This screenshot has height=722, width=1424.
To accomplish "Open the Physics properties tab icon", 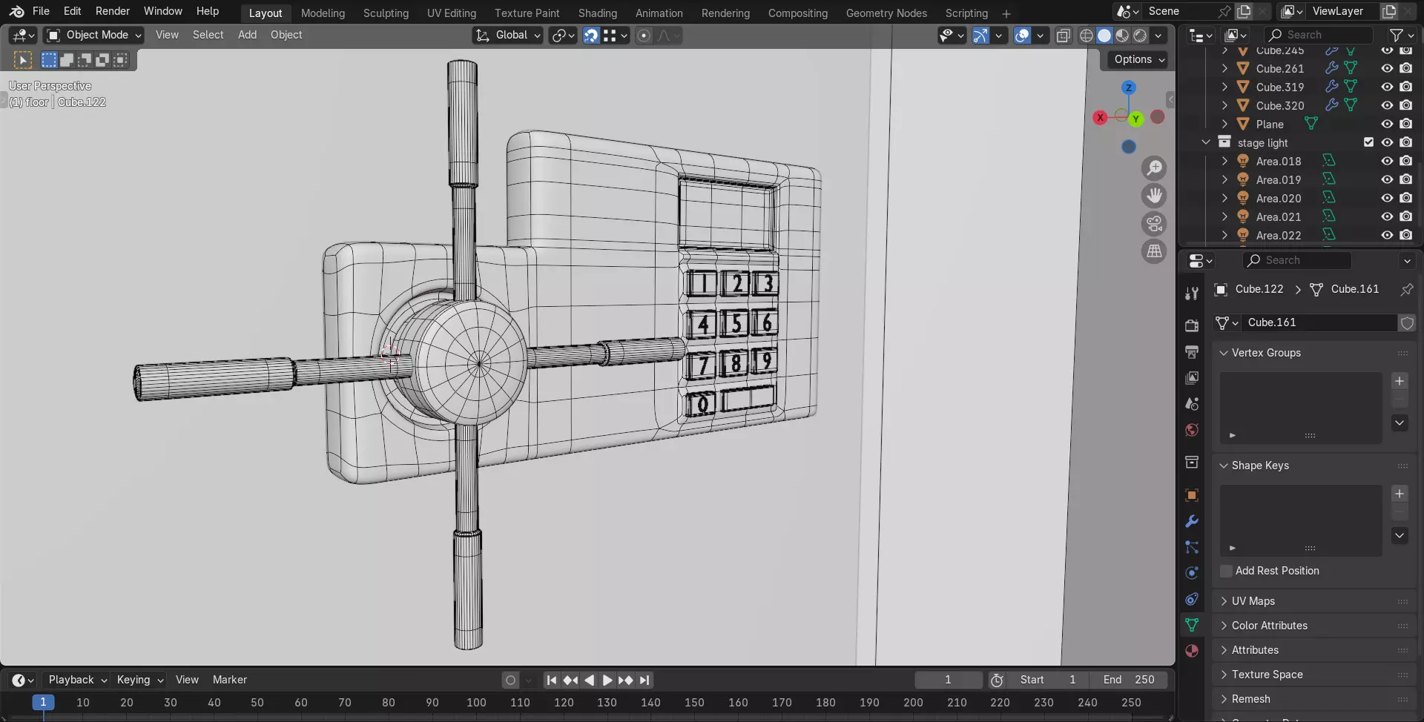I will pos(1192,573).
